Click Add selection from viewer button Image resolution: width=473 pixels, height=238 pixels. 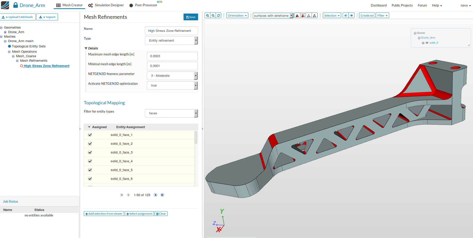coord(104,214)
